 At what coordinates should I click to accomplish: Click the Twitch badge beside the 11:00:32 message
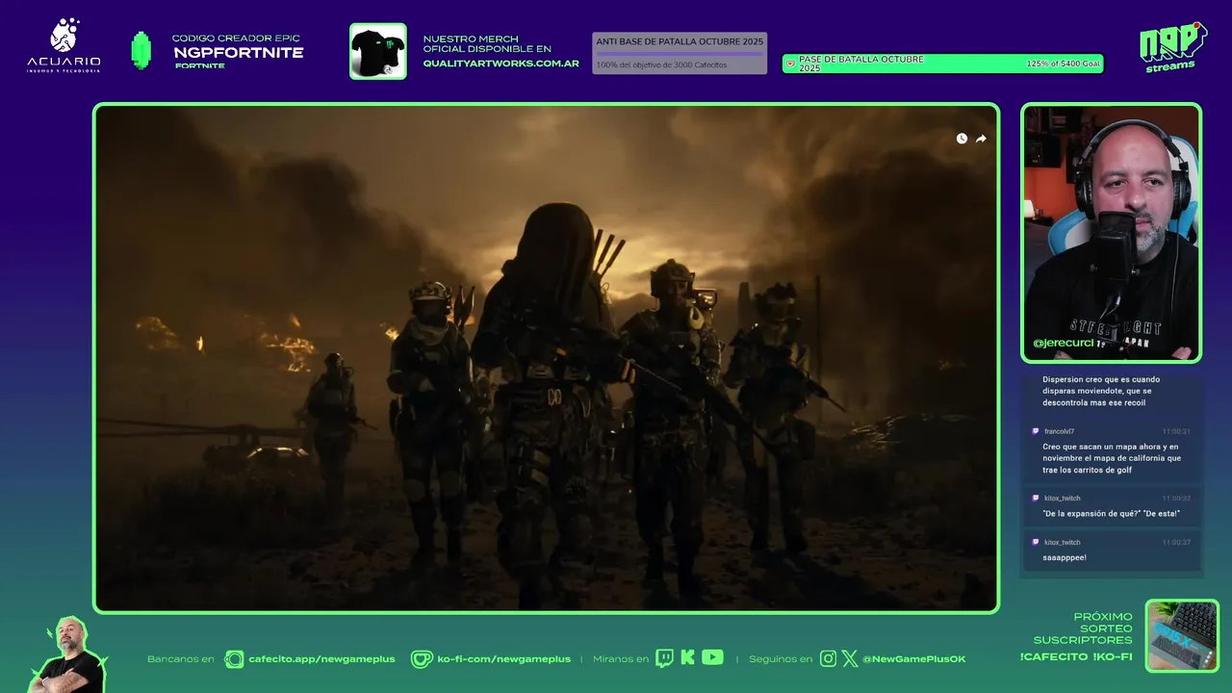(x=1036, y=499)
